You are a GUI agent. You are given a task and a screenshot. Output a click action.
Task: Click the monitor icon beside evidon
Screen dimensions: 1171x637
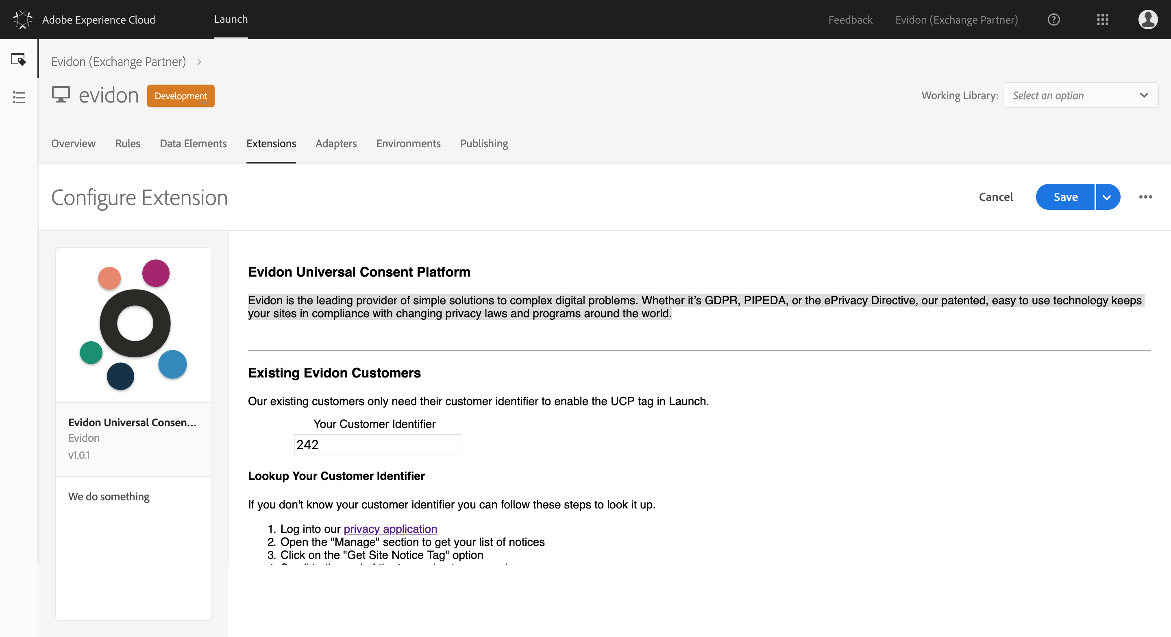pyautogui.click(x=61, y=95)
